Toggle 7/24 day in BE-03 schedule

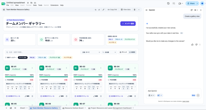(85, 88)
